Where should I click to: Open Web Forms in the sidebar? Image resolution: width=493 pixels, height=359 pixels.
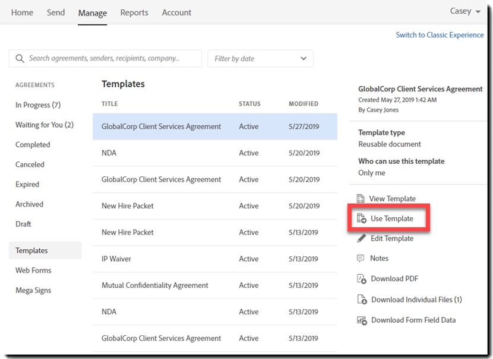click(x=33, y=271)
